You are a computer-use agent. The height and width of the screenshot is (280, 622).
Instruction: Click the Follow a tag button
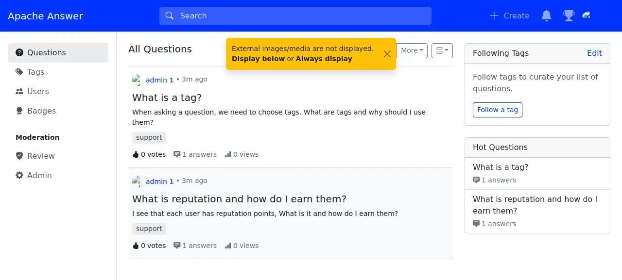(498, 110)
